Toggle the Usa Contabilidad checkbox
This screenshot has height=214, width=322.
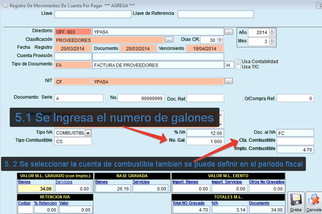tap(239, 61)
